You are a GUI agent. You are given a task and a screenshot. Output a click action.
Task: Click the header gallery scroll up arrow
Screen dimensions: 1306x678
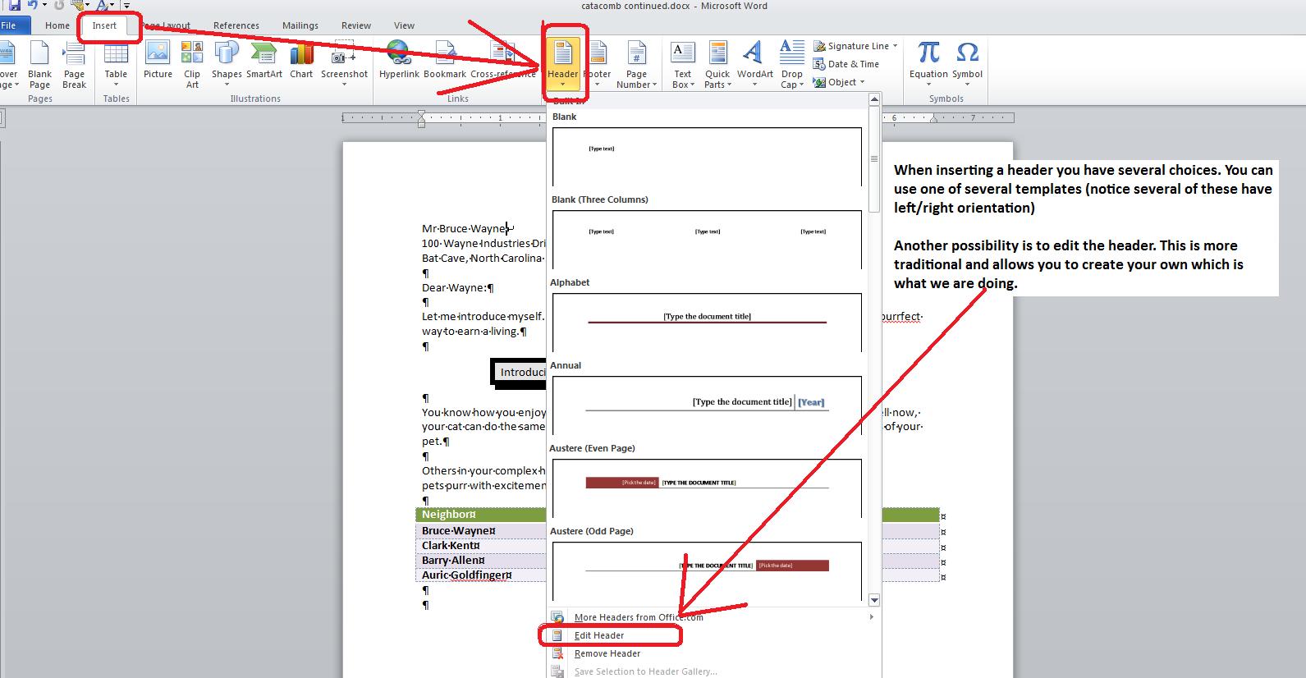[x=874, y=99]
